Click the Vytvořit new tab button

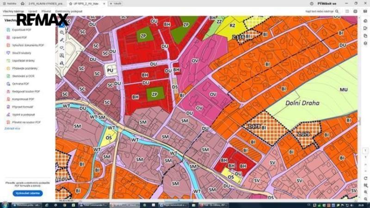coord(115,3)
